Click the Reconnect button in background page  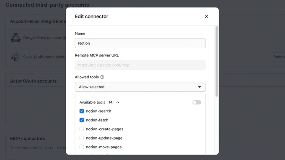[277, 57]
